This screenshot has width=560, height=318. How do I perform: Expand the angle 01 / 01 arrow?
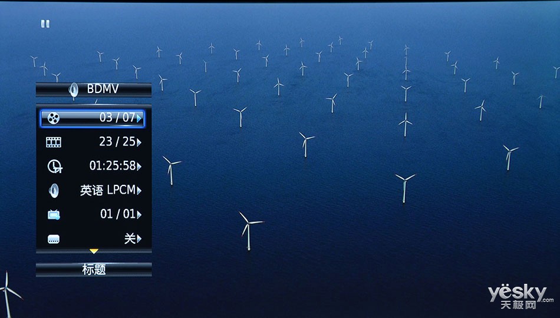pos(139,215)
